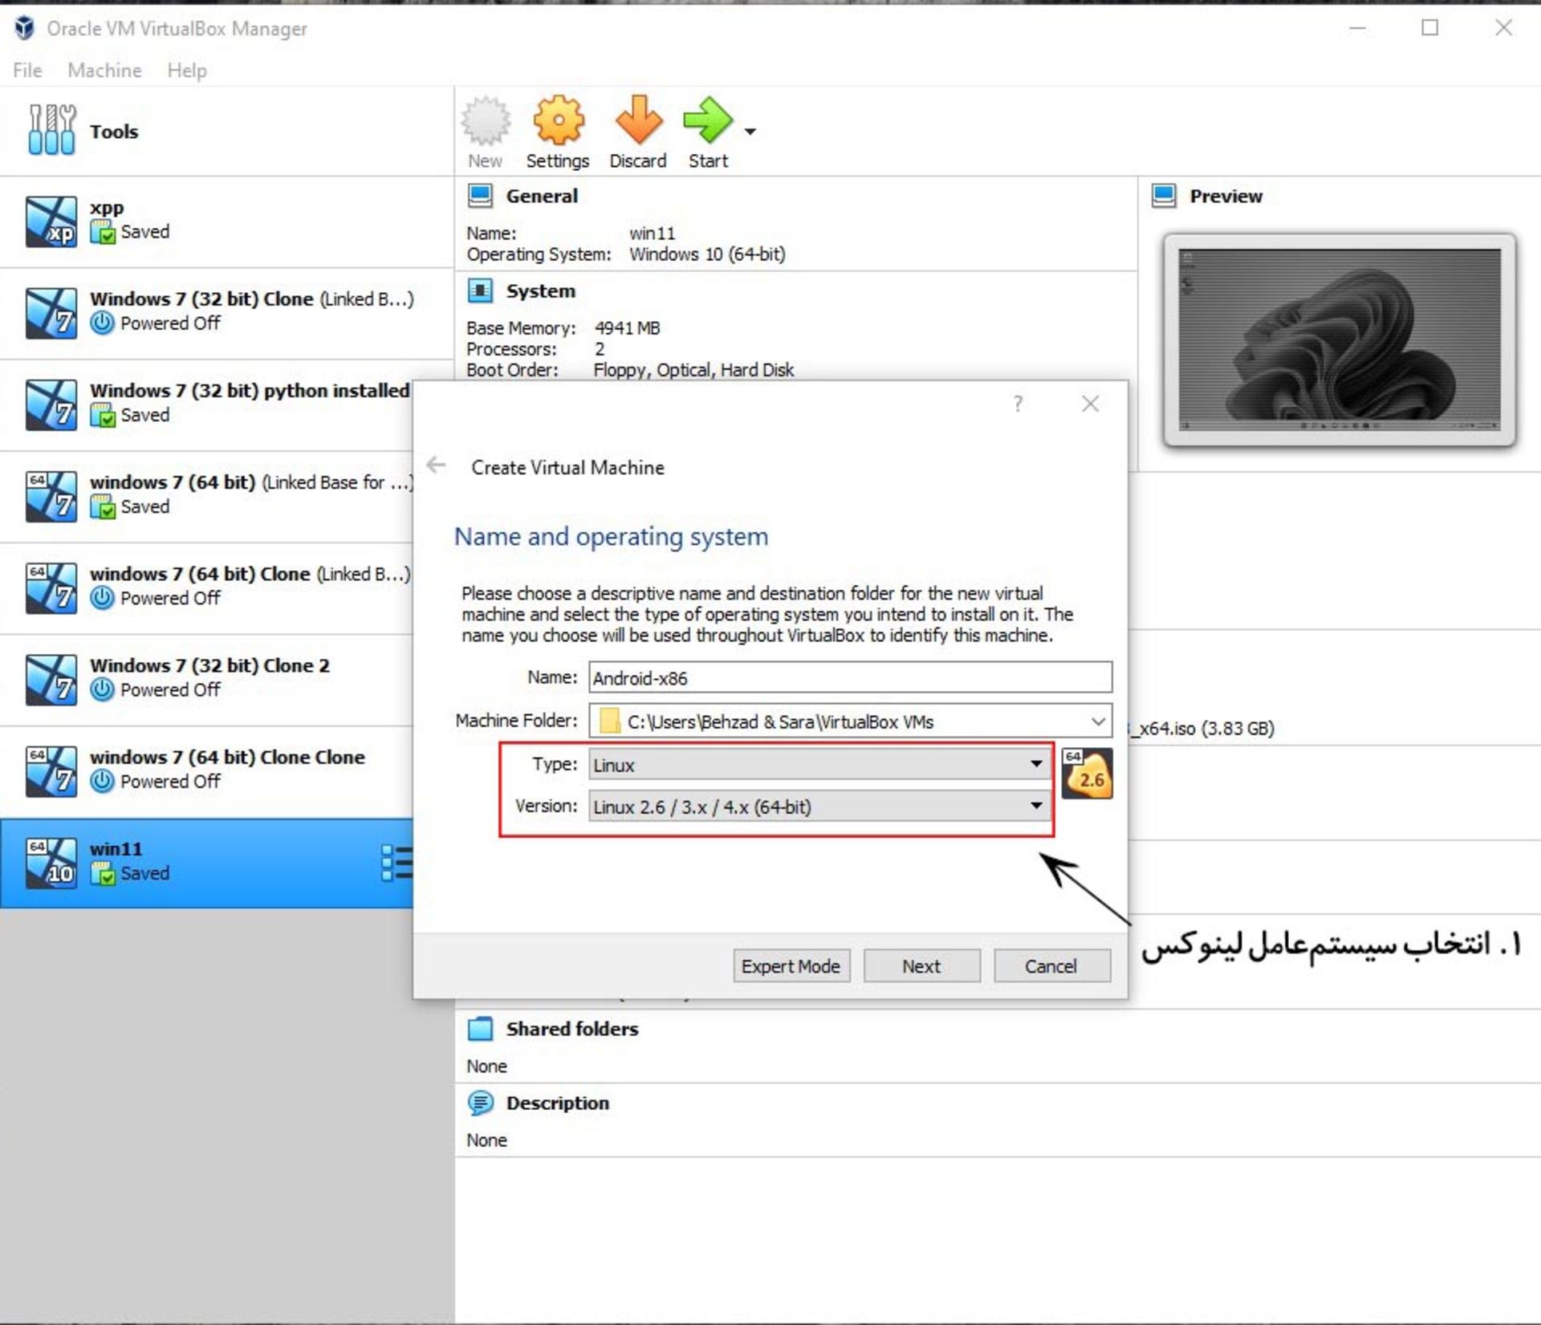Click Powered Off icon of Windows 7 Clone 2
Viewport: 1541px width, 1325px height.
click(x=103, y=690)
